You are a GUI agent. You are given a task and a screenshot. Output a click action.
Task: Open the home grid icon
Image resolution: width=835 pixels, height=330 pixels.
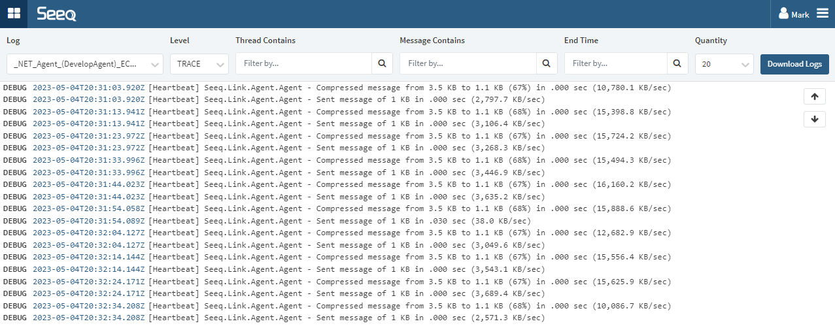point(13,14)
